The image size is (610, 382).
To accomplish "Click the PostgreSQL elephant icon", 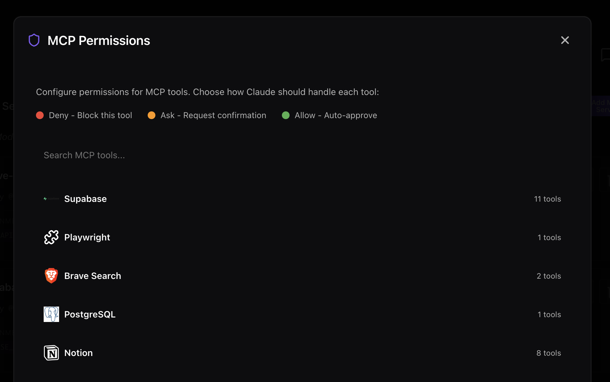I will pyautogui.click(x=51, y=314).
